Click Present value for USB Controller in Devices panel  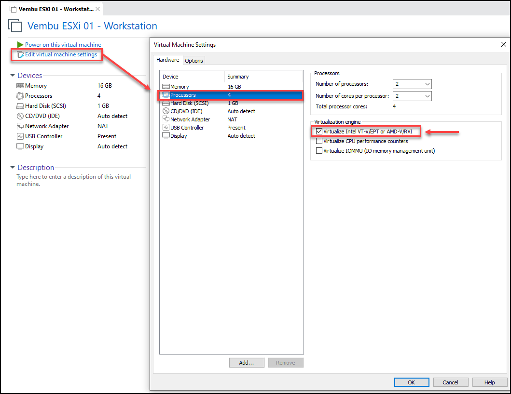pyautogui.click(x=107, y=136)
